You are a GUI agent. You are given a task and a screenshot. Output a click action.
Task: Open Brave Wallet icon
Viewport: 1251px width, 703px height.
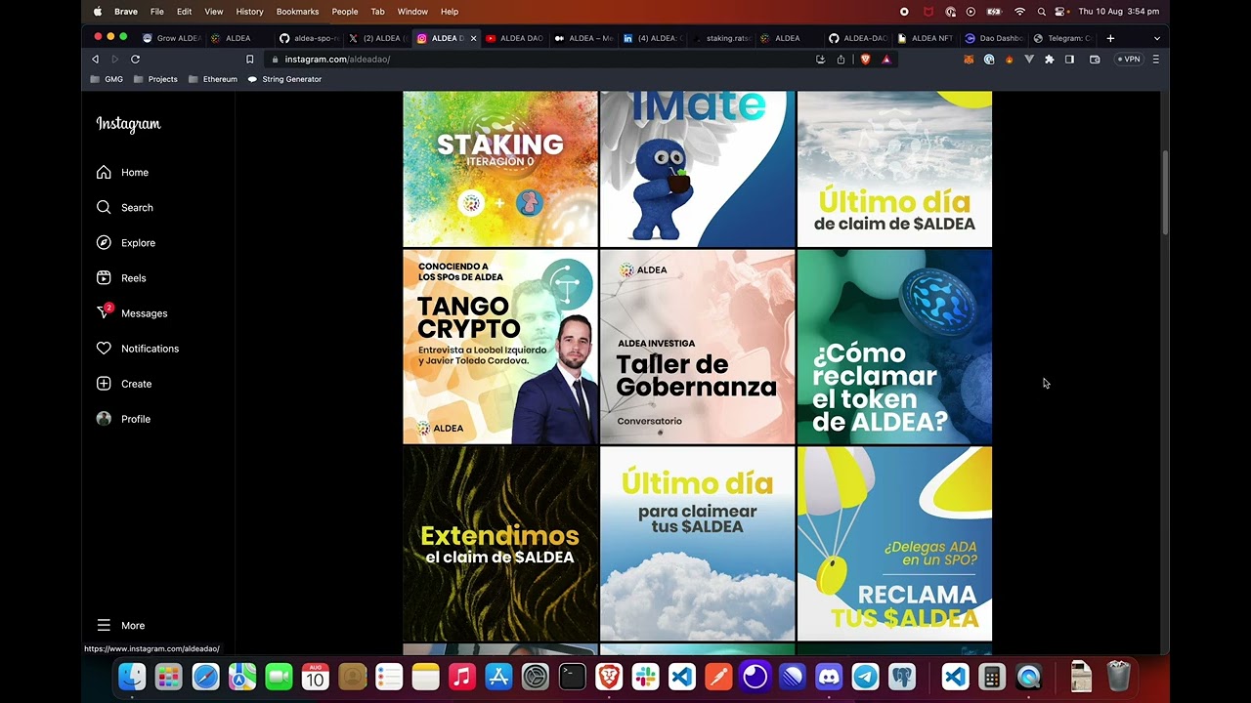1095,60
